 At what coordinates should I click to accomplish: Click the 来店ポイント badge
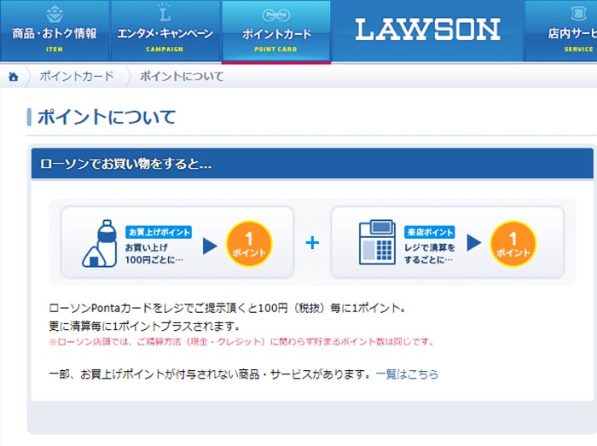[430, 232]
